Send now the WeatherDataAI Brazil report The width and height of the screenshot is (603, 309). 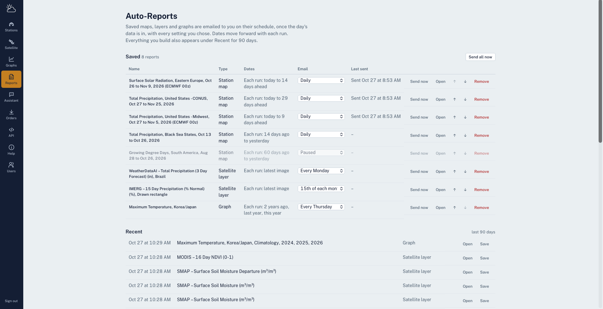coord(419,172)
